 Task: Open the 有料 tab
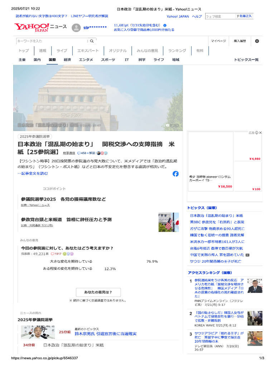200,51
